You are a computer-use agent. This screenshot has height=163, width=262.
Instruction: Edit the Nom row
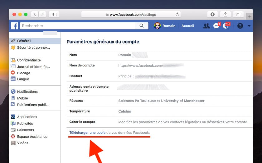160,55
